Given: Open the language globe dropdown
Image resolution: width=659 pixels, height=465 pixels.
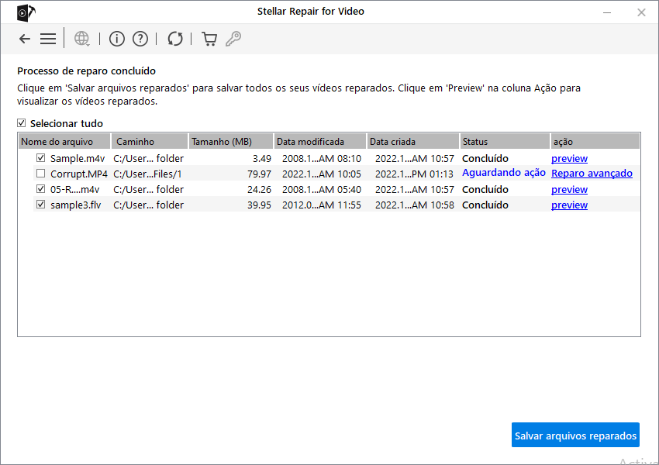Looking at the screenshot, I should coord(81,39).
